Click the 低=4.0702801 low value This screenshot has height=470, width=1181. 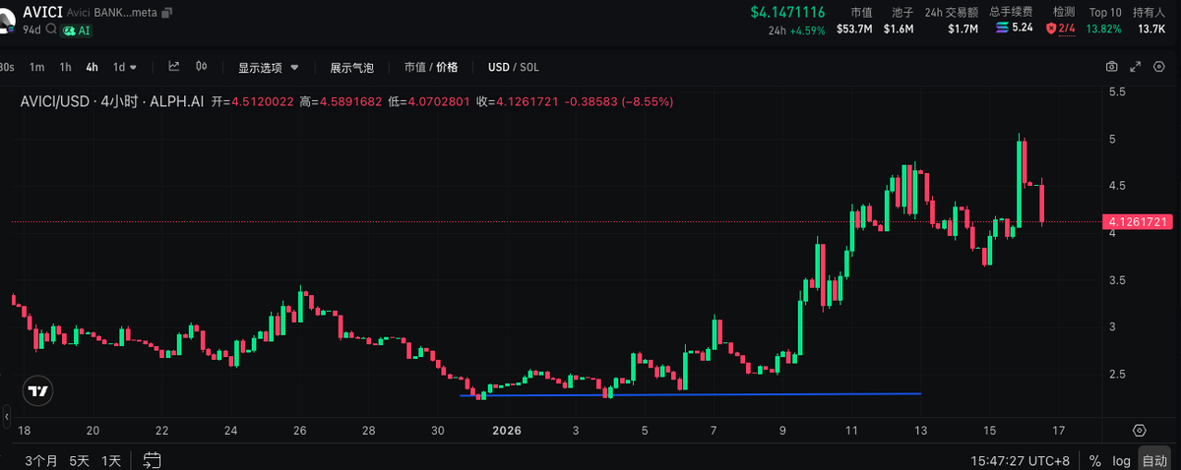(x=430, y=101)
